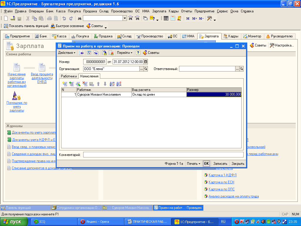Sort ascending with the A-Z icon
This screenshot has width=301, height=226.
coord(112,84)
